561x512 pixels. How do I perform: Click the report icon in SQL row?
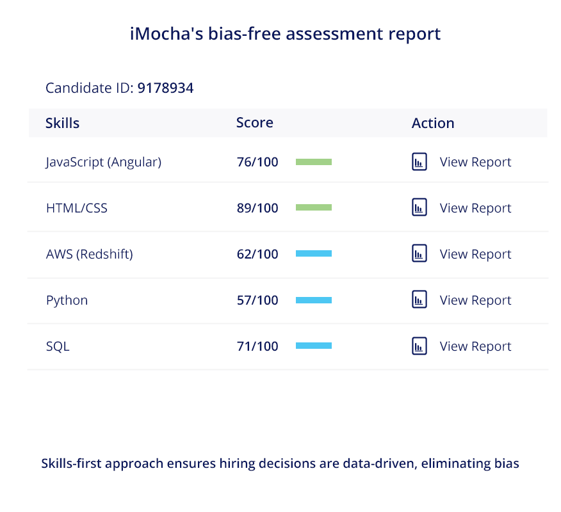(x=419, y=346)
